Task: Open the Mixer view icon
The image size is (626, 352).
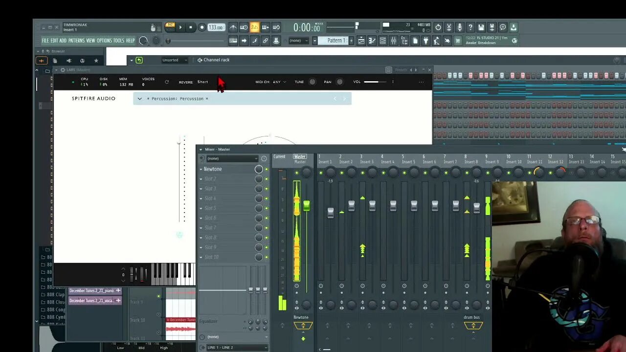Action: click(x=393, y=41)
